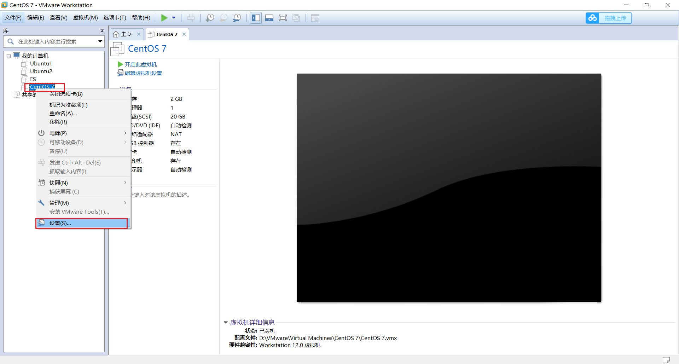Choose 关闭选项卡(B) in context menu
The image size is (679, 364).
83,94
